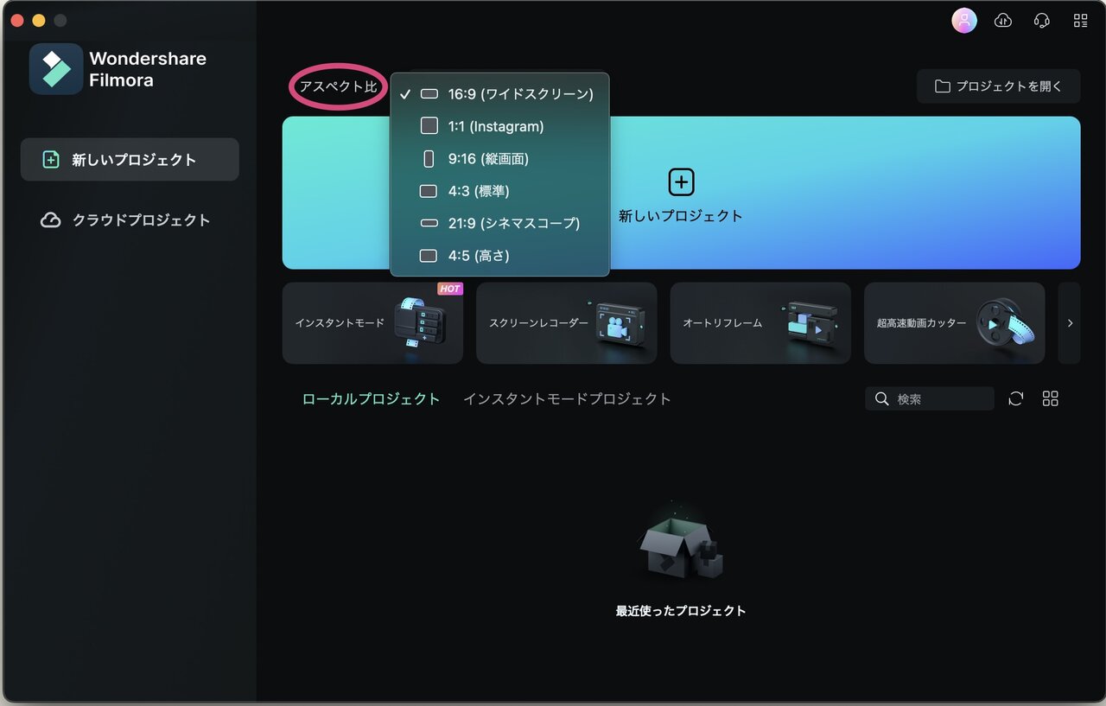Select 4:3 (標準) aspect ratio
1106x706 pixels.
point(500,191)
